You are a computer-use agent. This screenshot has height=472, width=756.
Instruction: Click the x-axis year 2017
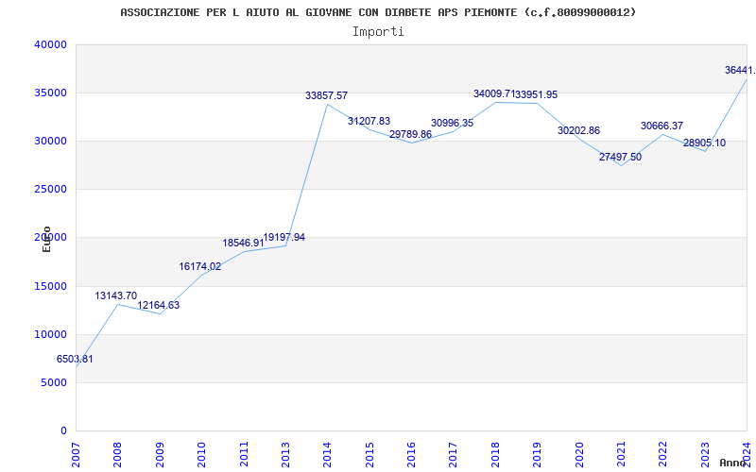[x=454, y=454]
